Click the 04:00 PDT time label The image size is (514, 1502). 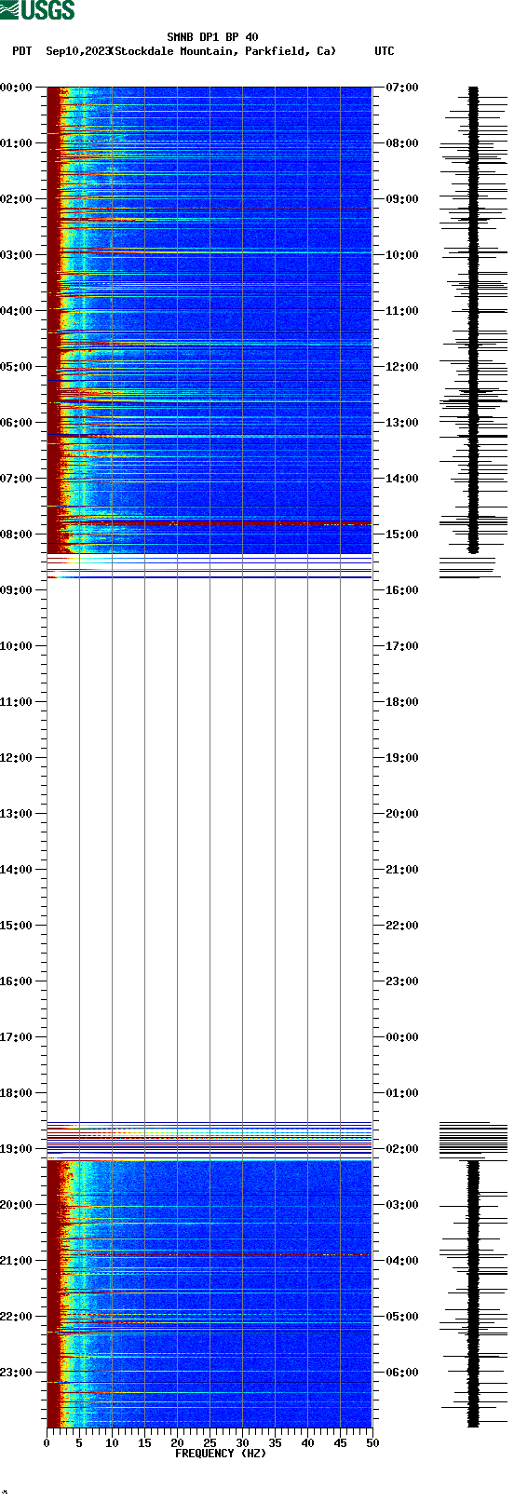tap(16, 311)
